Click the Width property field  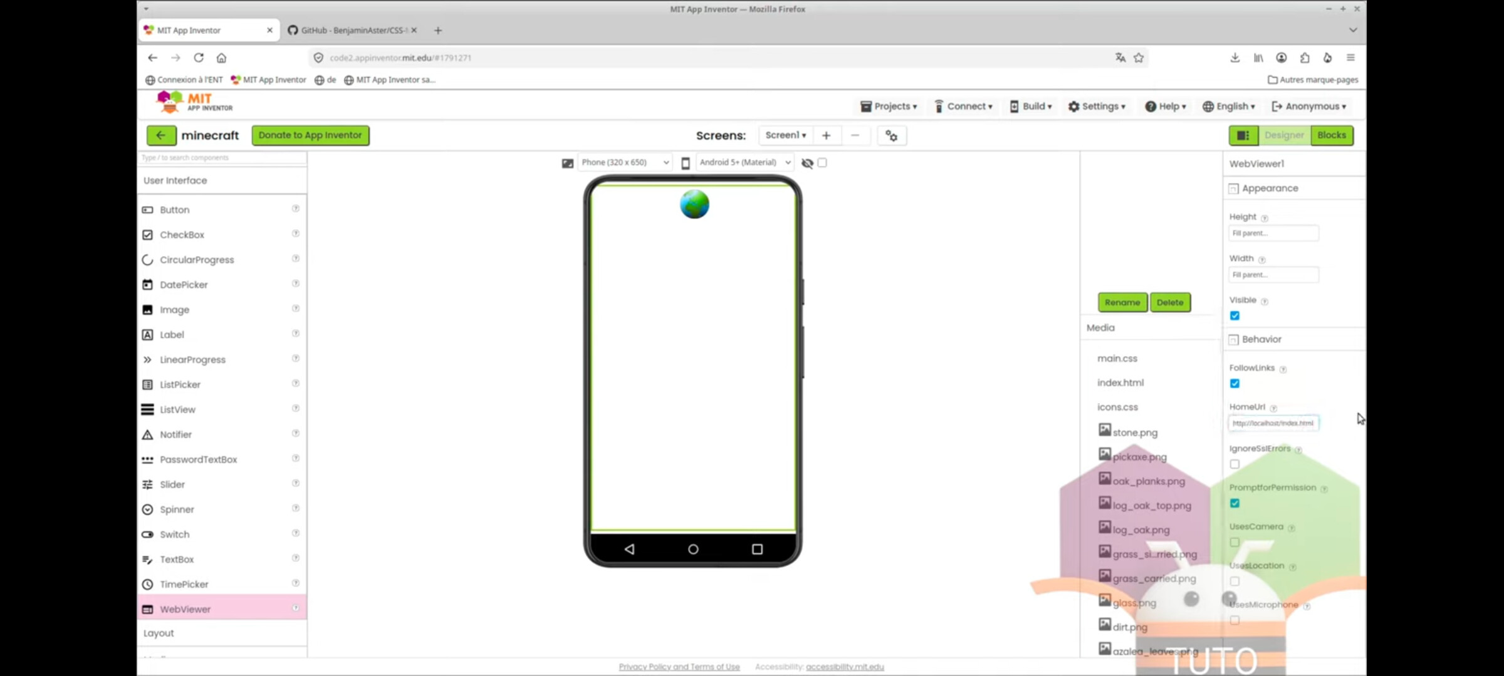coord(1273,275)
